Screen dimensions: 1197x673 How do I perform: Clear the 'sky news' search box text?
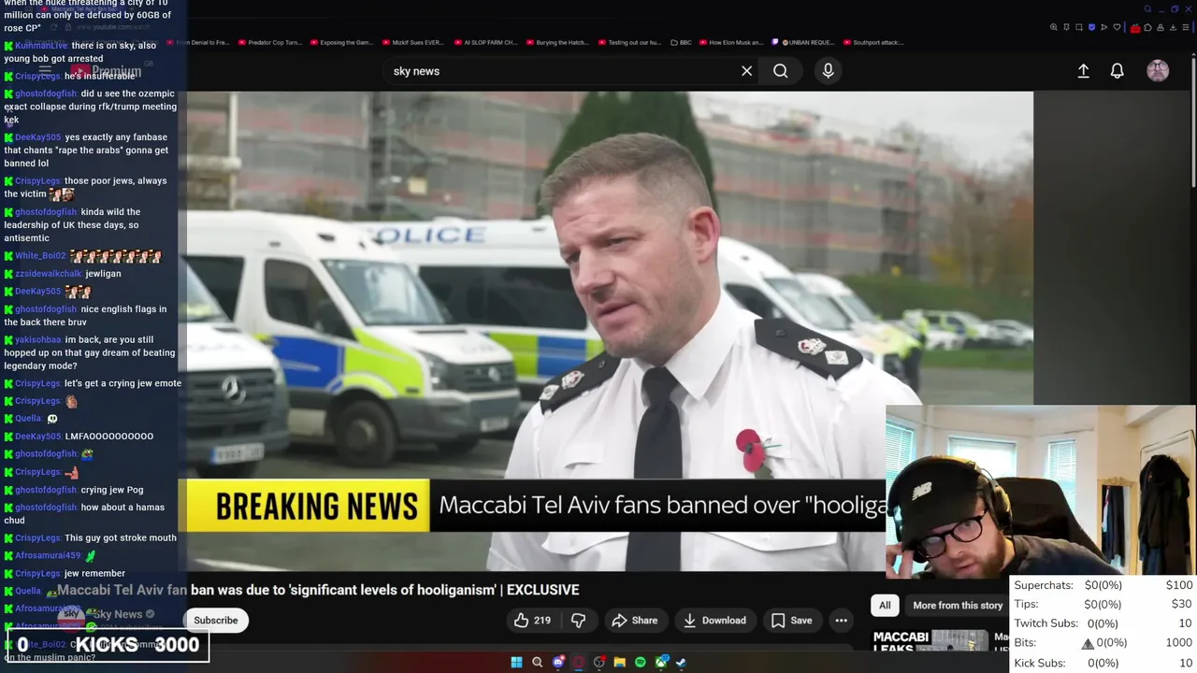click(746, 71)
